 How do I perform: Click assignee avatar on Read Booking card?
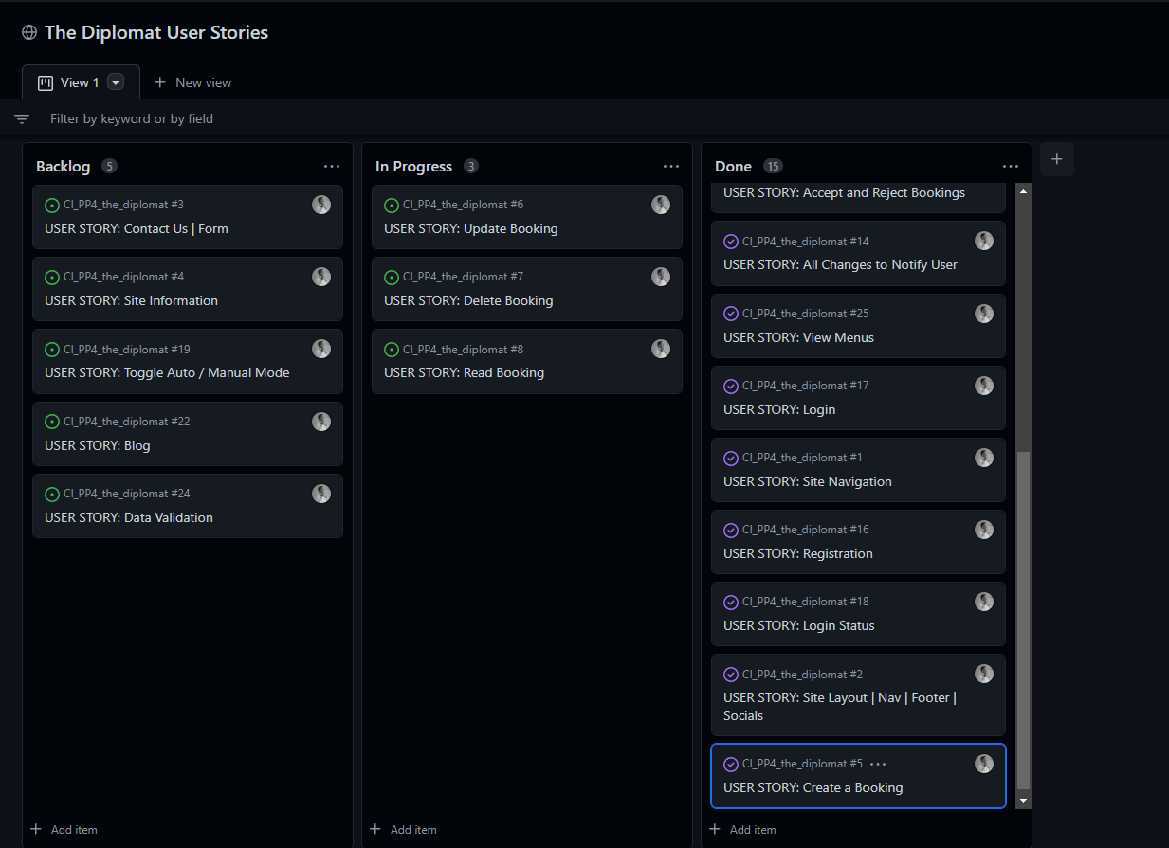(661, 349)
